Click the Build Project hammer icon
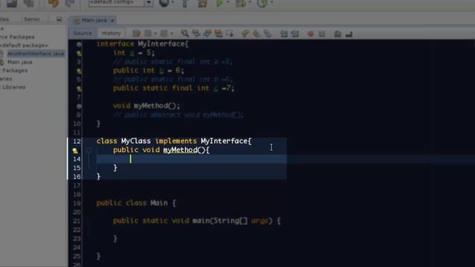 point(185,3)
